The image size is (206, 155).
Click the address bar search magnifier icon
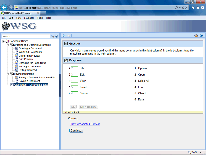177,8
